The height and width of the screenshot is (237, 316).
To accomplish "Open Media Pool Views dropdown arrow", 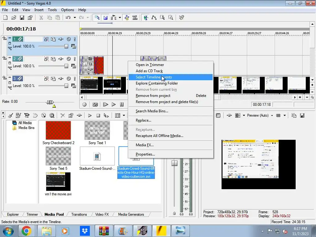I will click(124, 115).
